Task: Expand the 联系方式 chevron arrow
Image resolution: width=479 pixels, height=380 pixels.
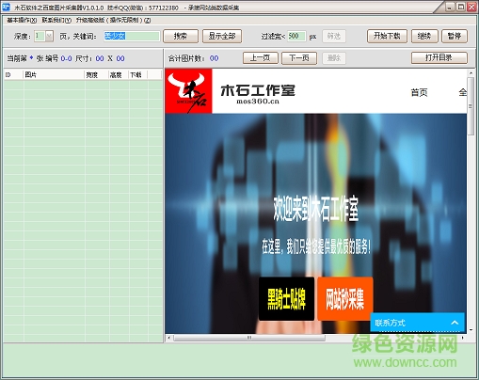Action: [455, 323]
